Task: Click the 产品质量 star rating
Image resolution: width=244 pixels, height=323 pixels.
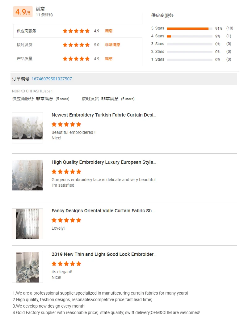Action: [x=76, y=59]
